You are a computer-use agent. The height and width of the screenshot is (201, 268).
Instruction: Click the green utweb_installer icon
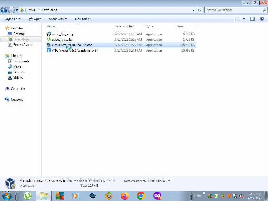coord(49,39)
